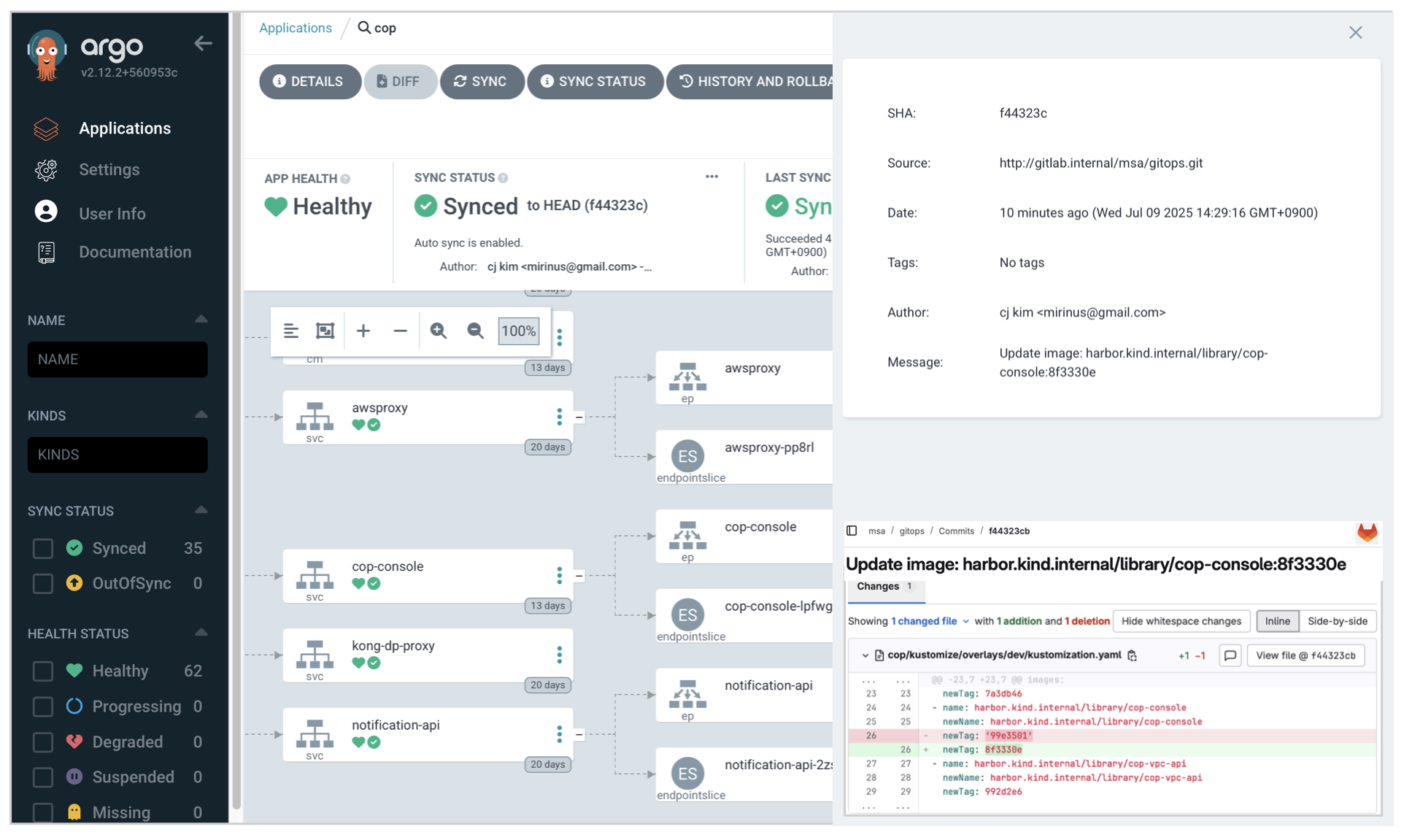The height and width of the screenshot is (832, 1404).
Task: Enable the OutOfSync filter checkbox
Action: coord(43,583)
